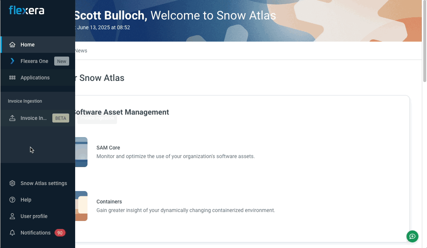Click the red 90 notifications badge

point(60,233)
